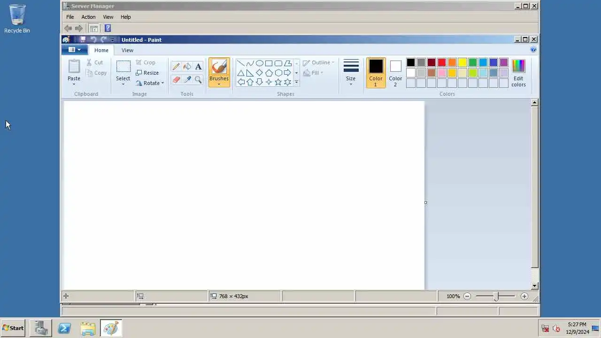Expand the Select dropdown arrow
Screen dimensions: 601x338
(123, 84)
